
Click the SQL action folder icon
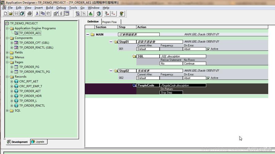click(x=134, y=56)
